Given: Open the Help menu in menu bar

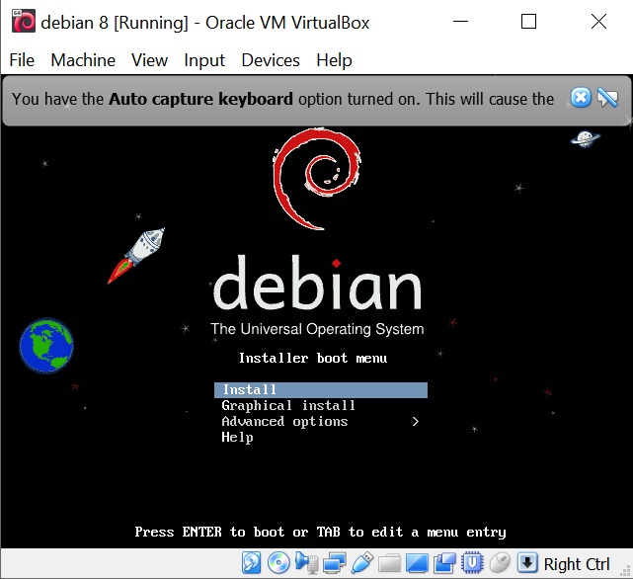Looking at the screenshot, I should click(x=334, y=60).
